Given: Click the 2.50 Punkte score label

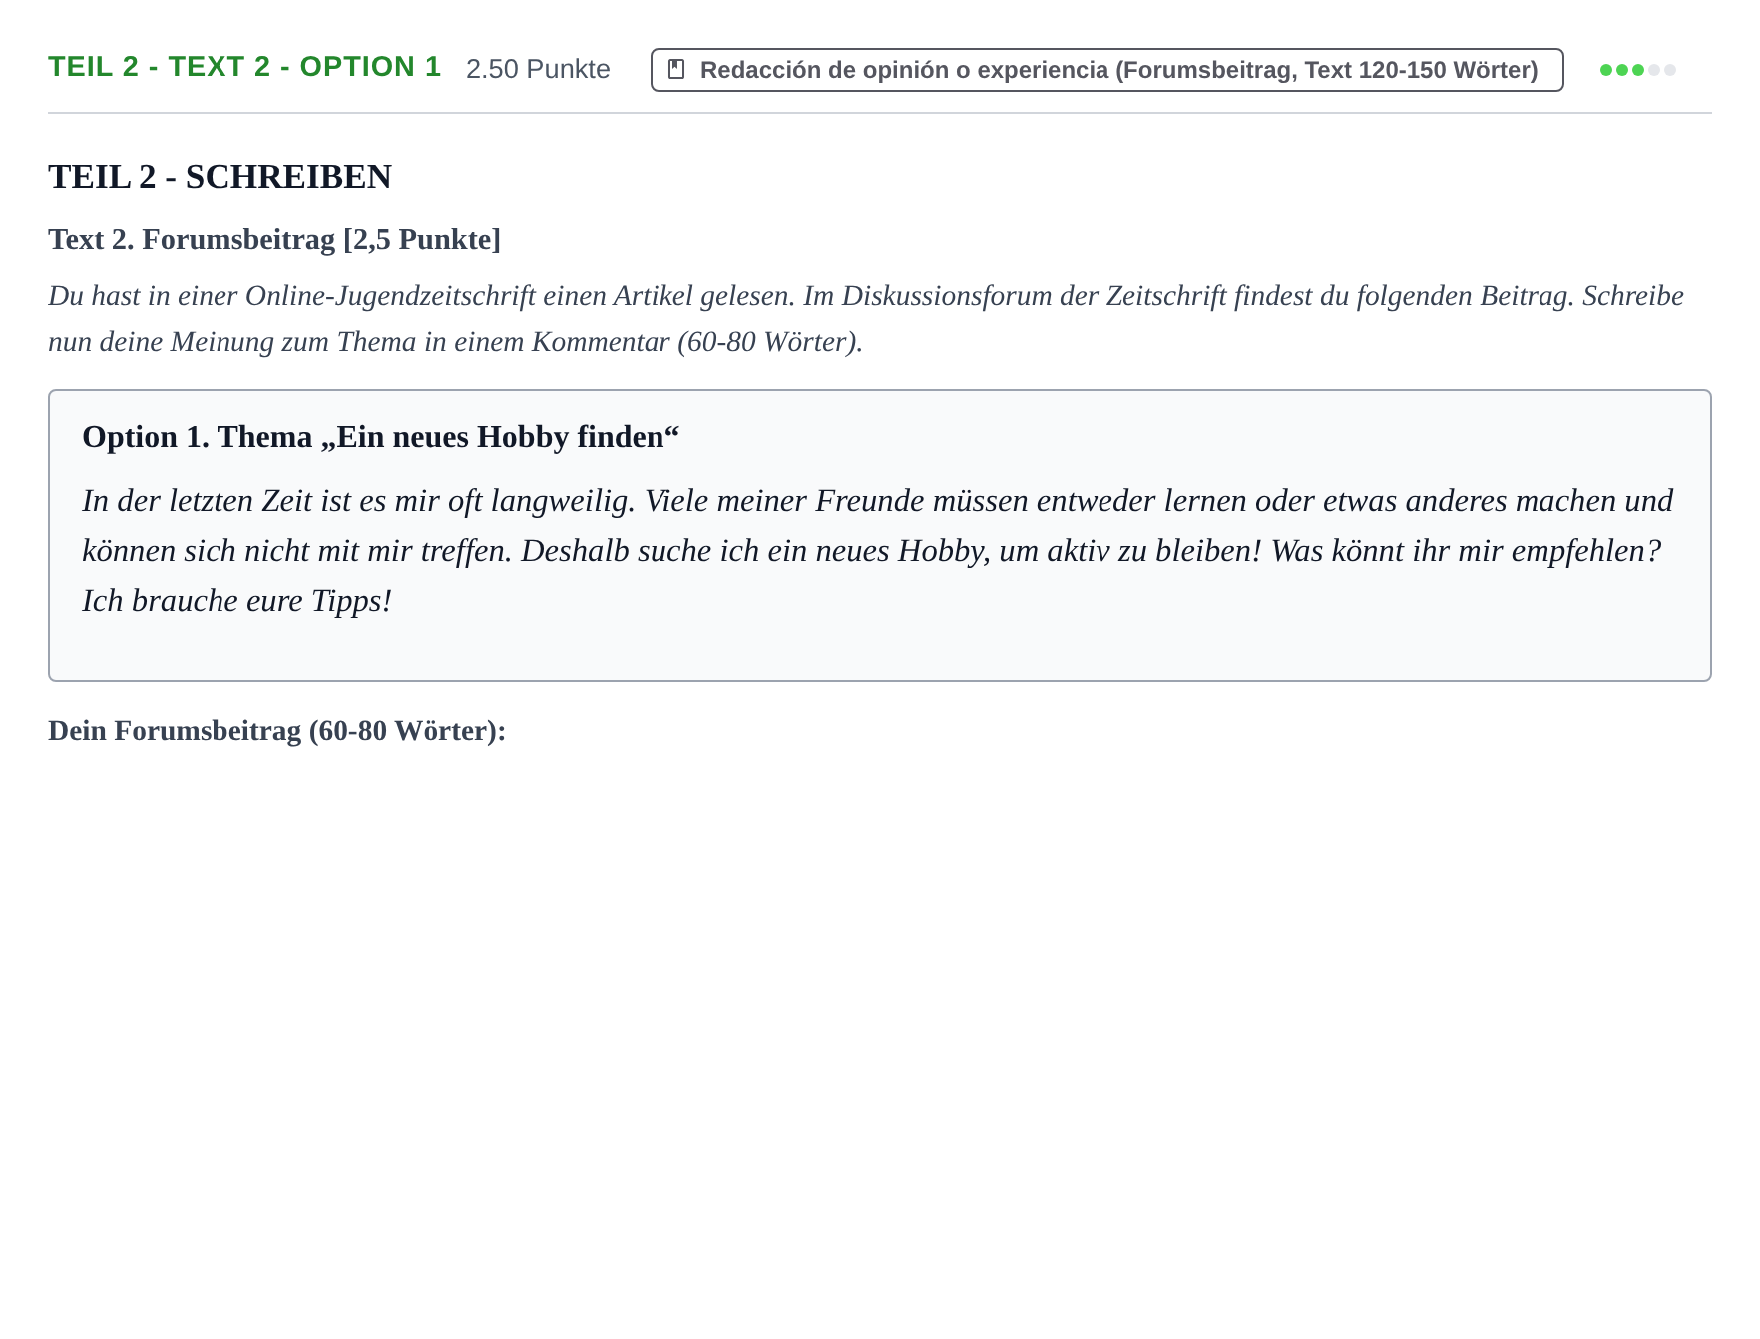Looking at the screenshot, I should pyautogui.click(x=538, y=69).
